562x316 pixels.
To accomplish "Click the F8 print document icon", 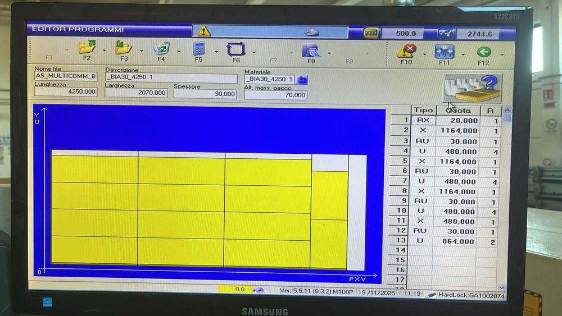I will click(x=311, y=50).
